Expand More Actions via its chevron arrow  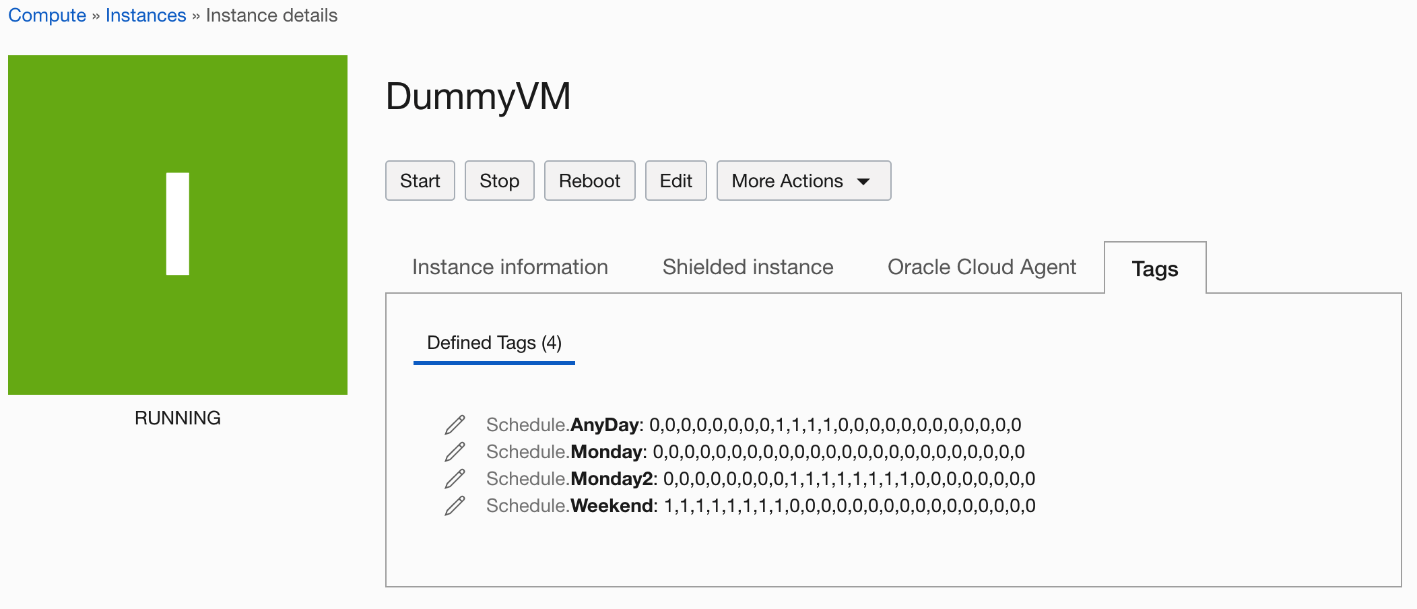click(x=864, y=181)
